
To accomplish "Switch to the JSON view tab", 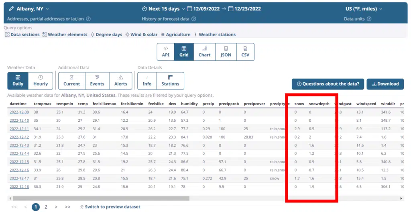I will pyautogui.click(x=226, y=52).
